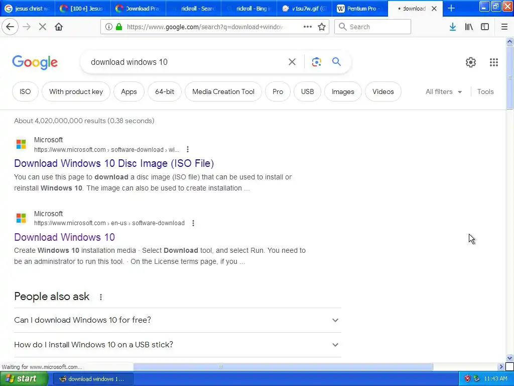Switch to the Pentium Pro Wikipedia tab
Image resolution: width=514 pixels, height=386 pixels.
359,9
